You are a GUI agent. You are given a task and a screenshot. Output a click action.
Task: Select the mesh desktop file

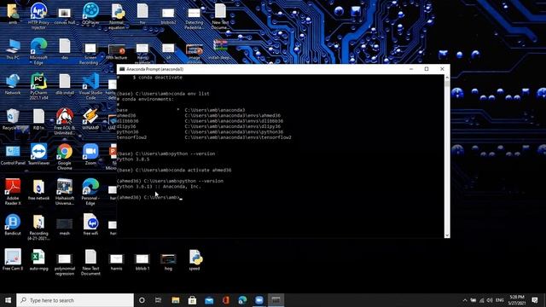[65, 226]
